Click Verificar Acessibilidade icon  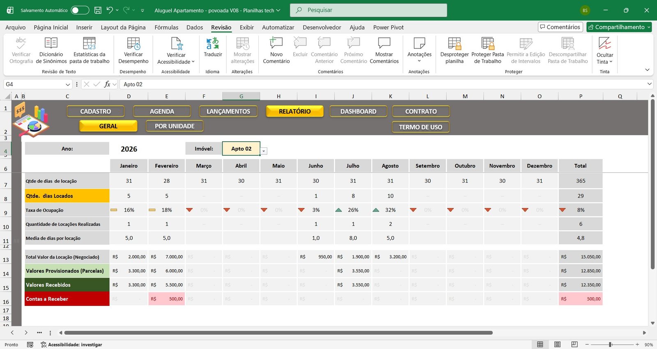176,43
